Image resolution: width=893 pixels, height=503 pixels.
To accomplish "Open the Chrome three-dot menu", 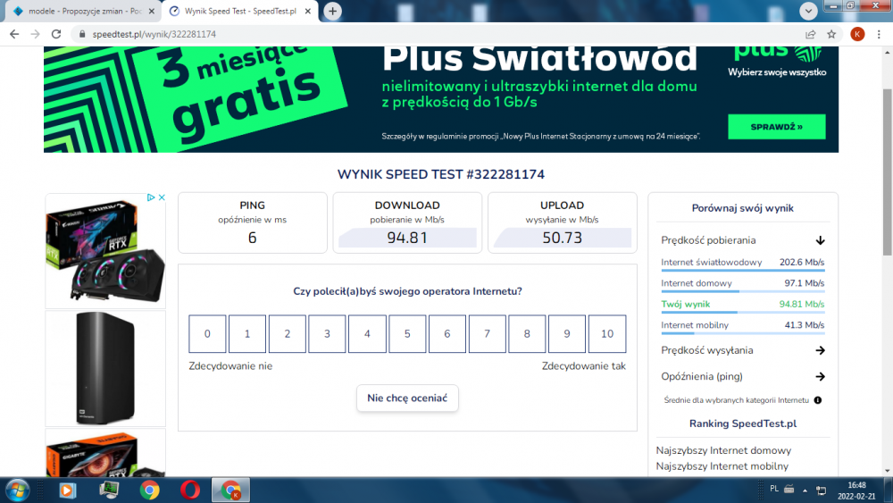I will [879, 34].
